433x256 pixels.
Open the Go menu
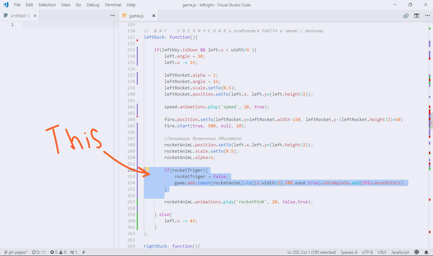pos(78,5)
